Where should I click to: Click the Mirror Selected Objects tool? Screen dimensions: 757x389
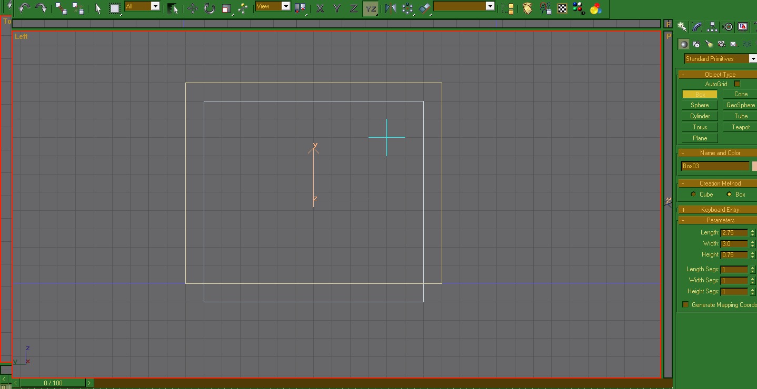coord(391,8)
